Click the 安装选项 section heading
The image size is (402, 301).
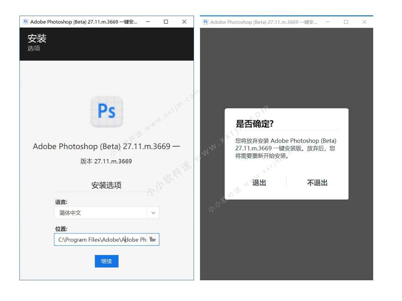(106, 185)
